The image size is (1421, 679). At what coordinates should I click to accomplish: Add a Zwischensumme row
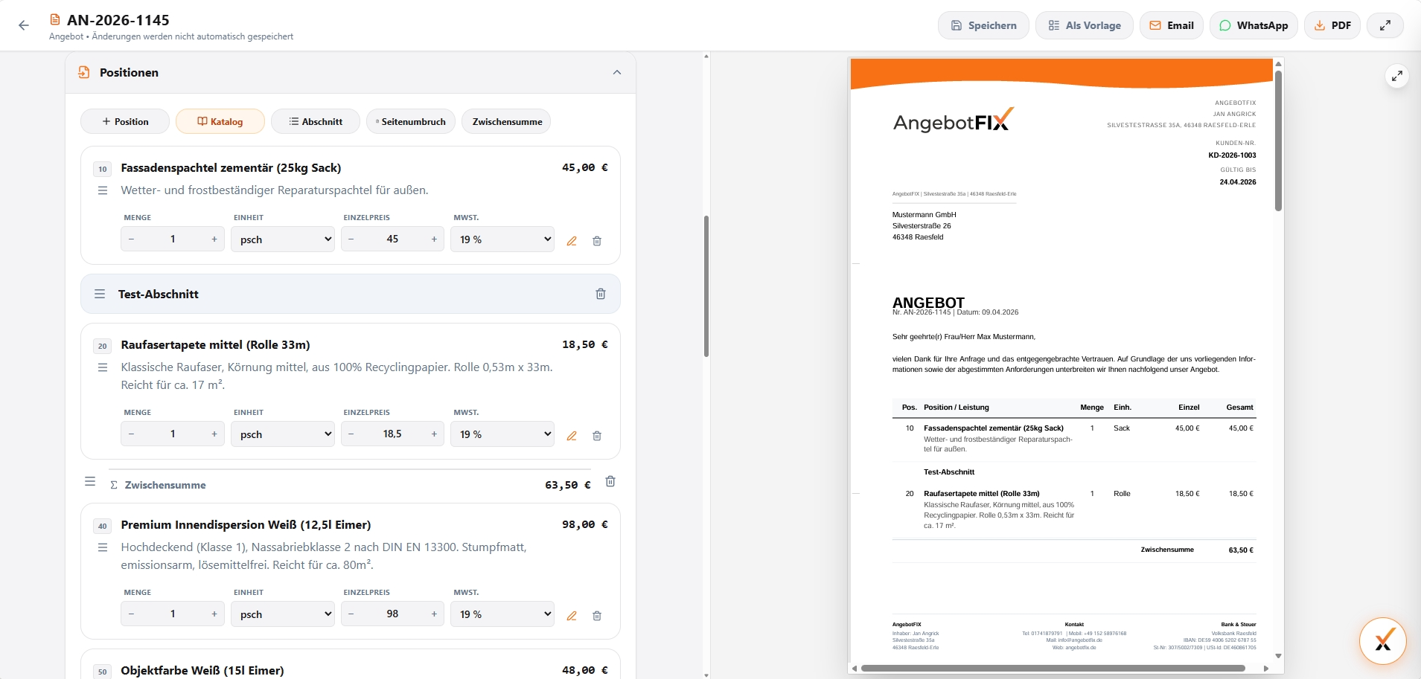click(x=506, y=121)
